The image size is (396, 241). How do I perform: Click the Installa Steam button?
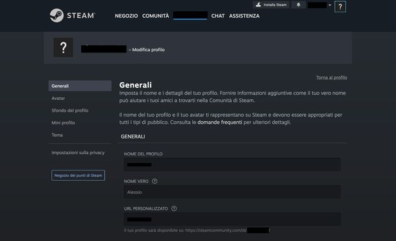[271, 5]
